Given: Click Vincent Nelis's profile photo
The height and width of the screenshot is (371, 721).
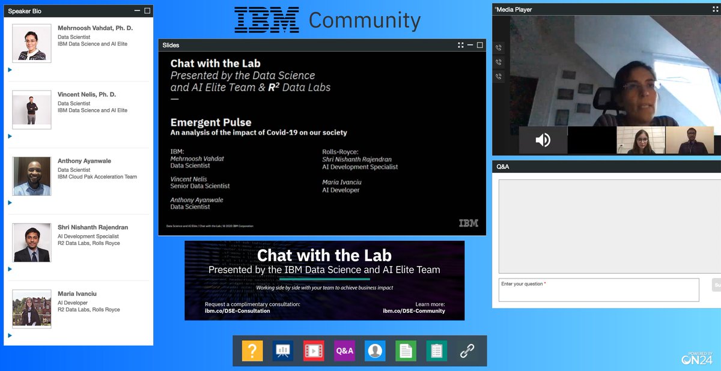Looking at the screenshot, I should coord(32,110).
